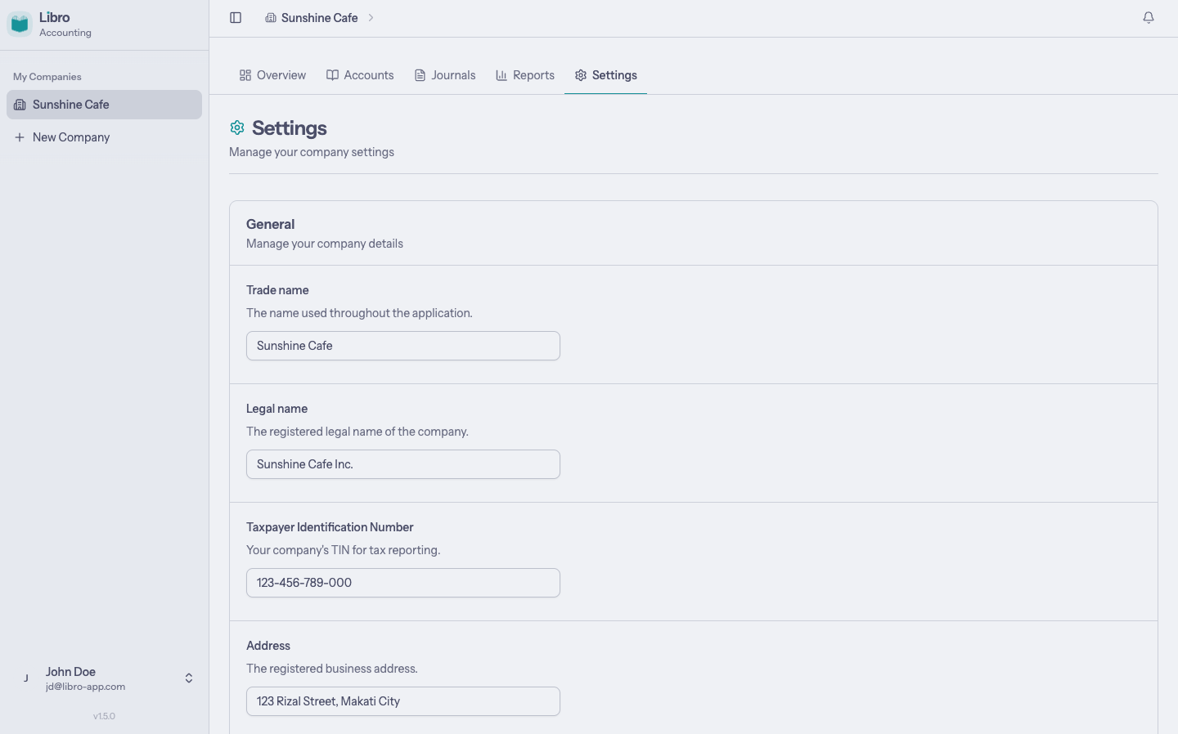Screen dimensions: 1178x734
Task: Click the building icon in the breadcrumb
Action: pyautogui.click(x=271, y=18)
